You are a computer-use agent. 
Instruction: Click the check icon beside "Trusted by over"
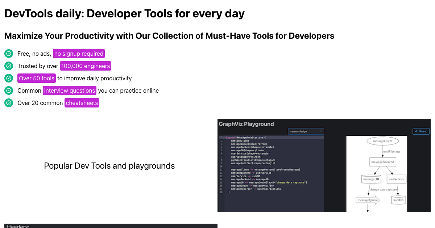tap(9, 66)
